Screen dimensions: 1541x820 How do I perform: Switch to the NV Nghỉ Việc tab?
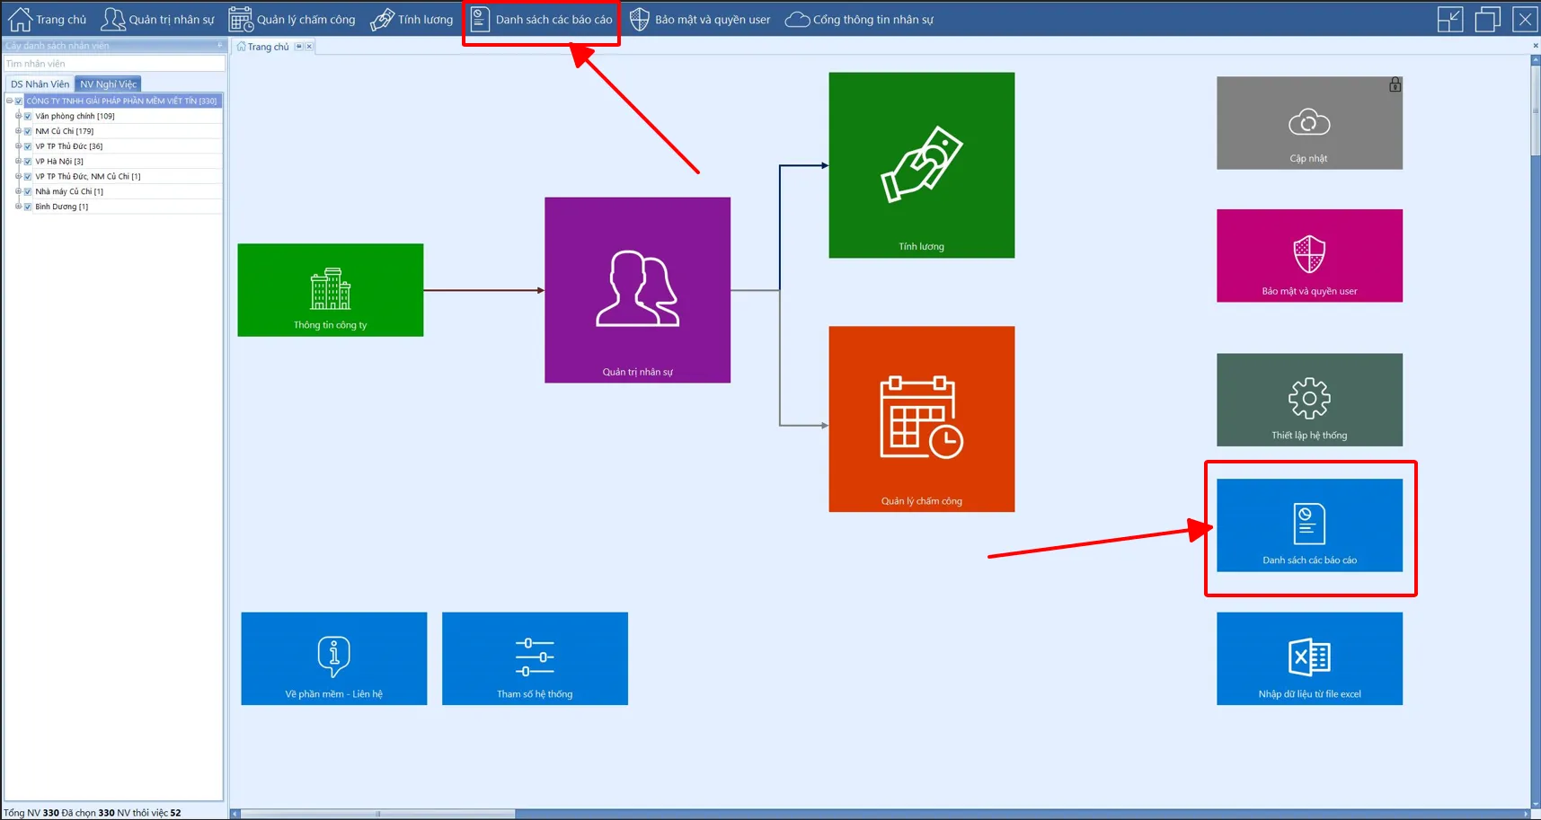coord(108,84)
